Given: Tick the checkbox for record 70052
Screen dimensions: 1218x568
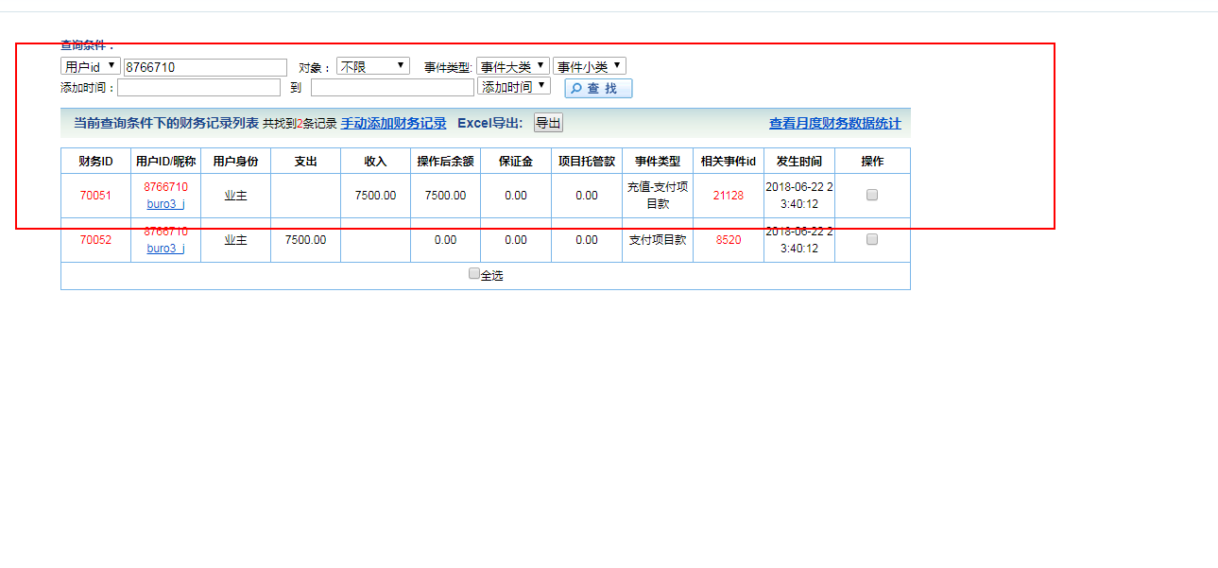Looking at the screenshot, I should point(872,239).
